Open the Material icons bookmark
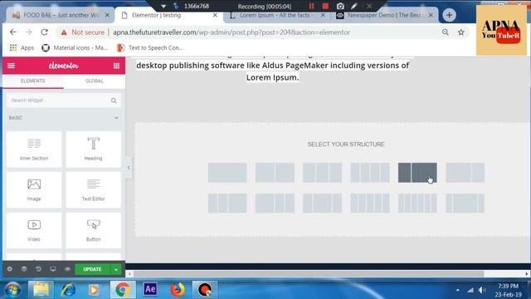 pos(75,48)
